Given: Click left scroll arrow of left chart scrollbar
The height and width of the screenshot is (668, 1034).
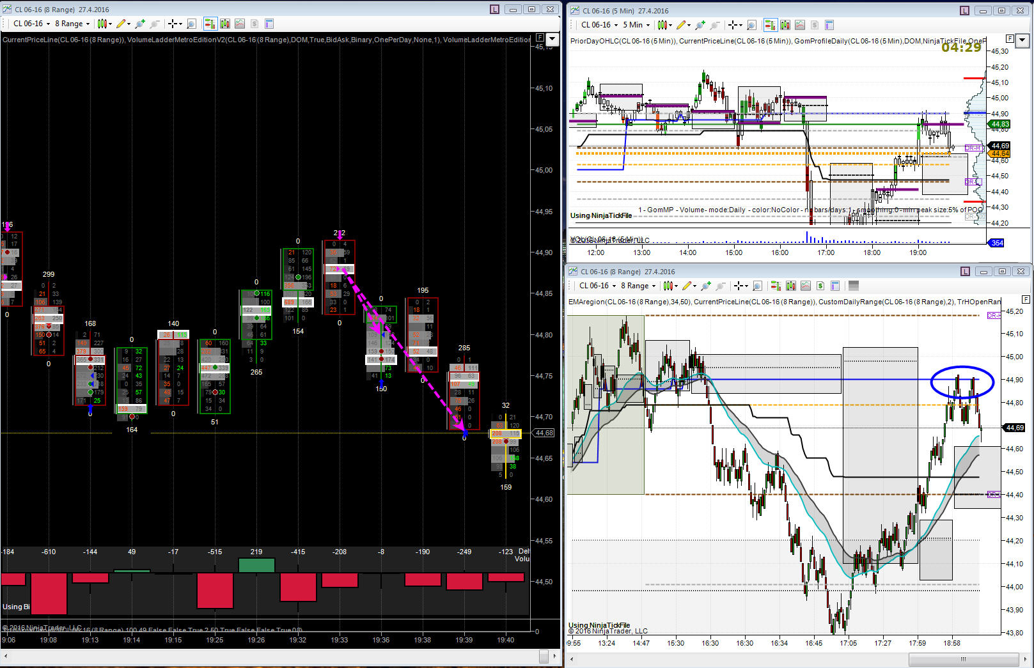Looking at the screenshot, I should (6, 656).
